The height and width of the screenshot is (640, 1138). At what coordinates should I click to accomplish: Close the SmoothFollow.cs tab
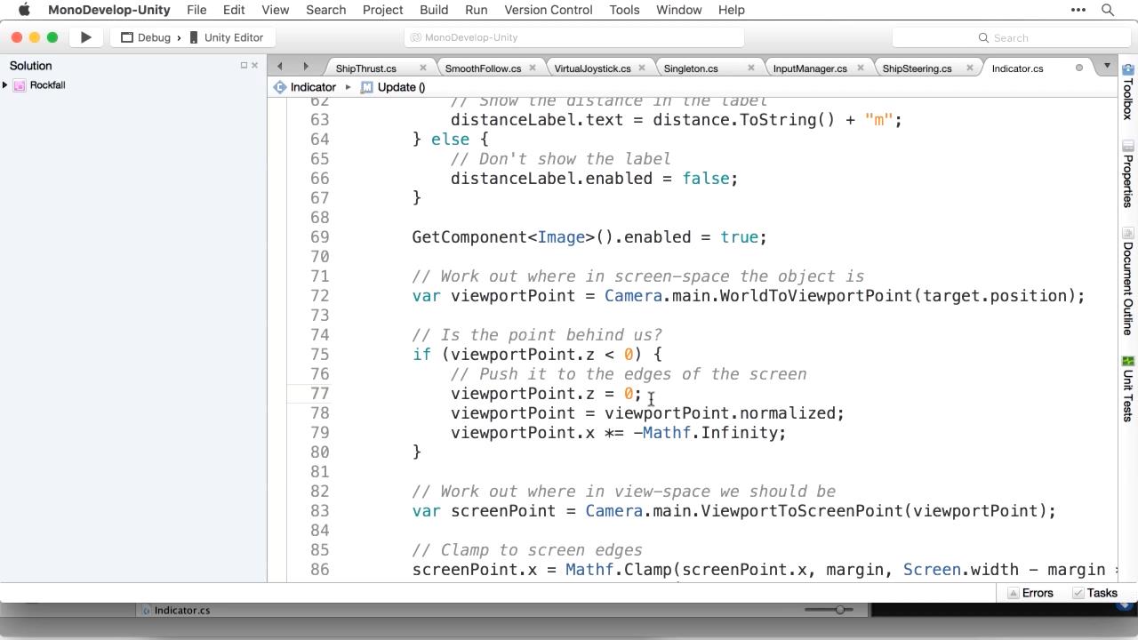click(533, 68)
